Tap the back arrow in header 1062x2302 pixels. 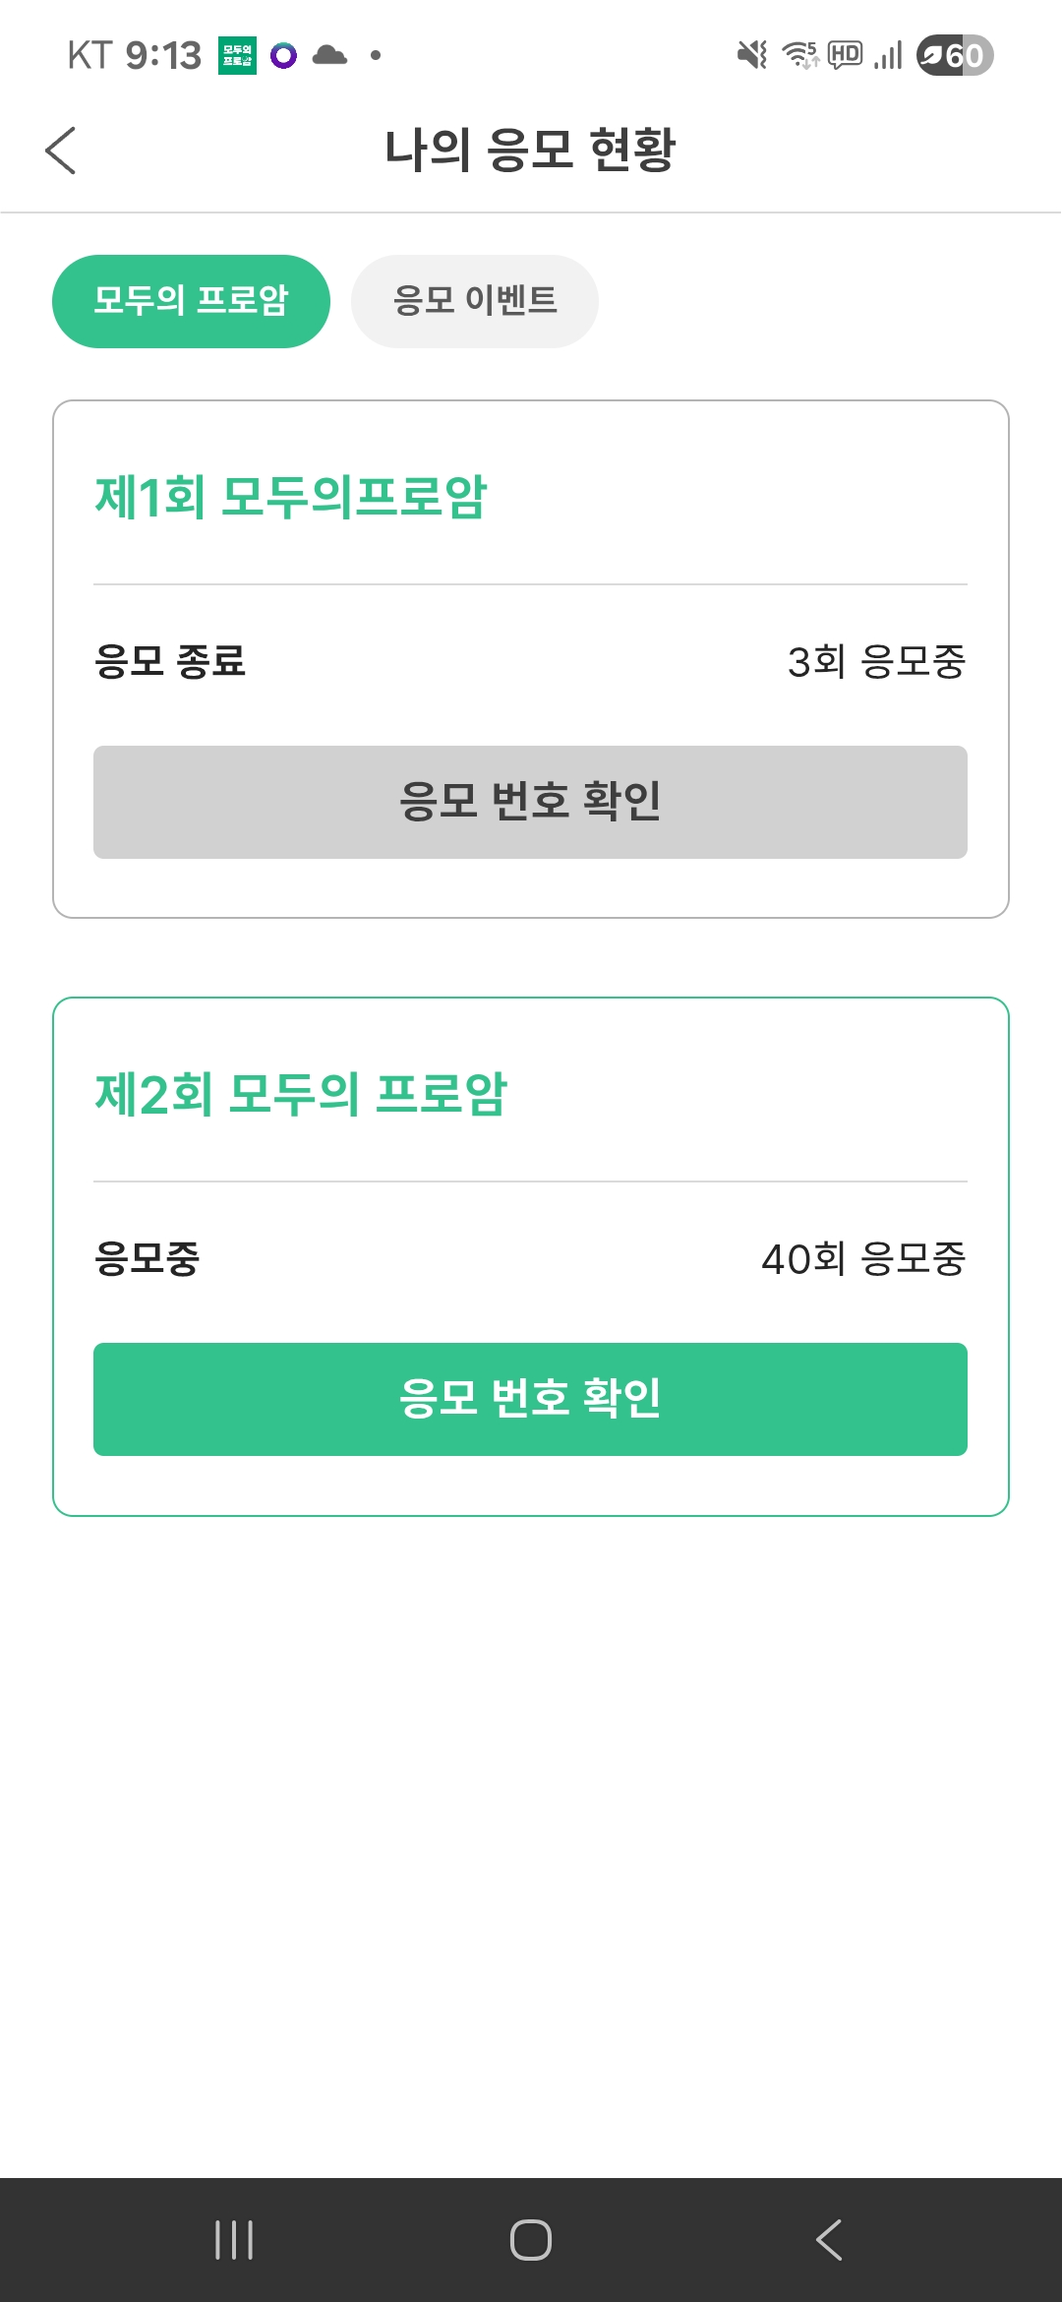click(61, 151)
